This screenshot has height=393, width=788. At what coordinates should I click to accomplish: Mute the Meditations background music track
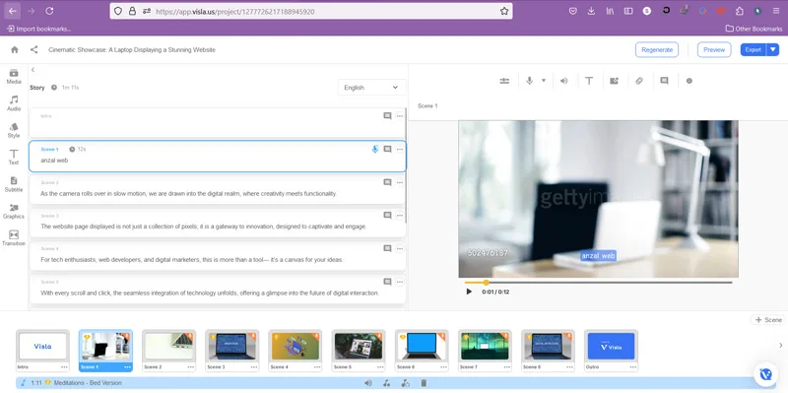(x=368, y=383)
